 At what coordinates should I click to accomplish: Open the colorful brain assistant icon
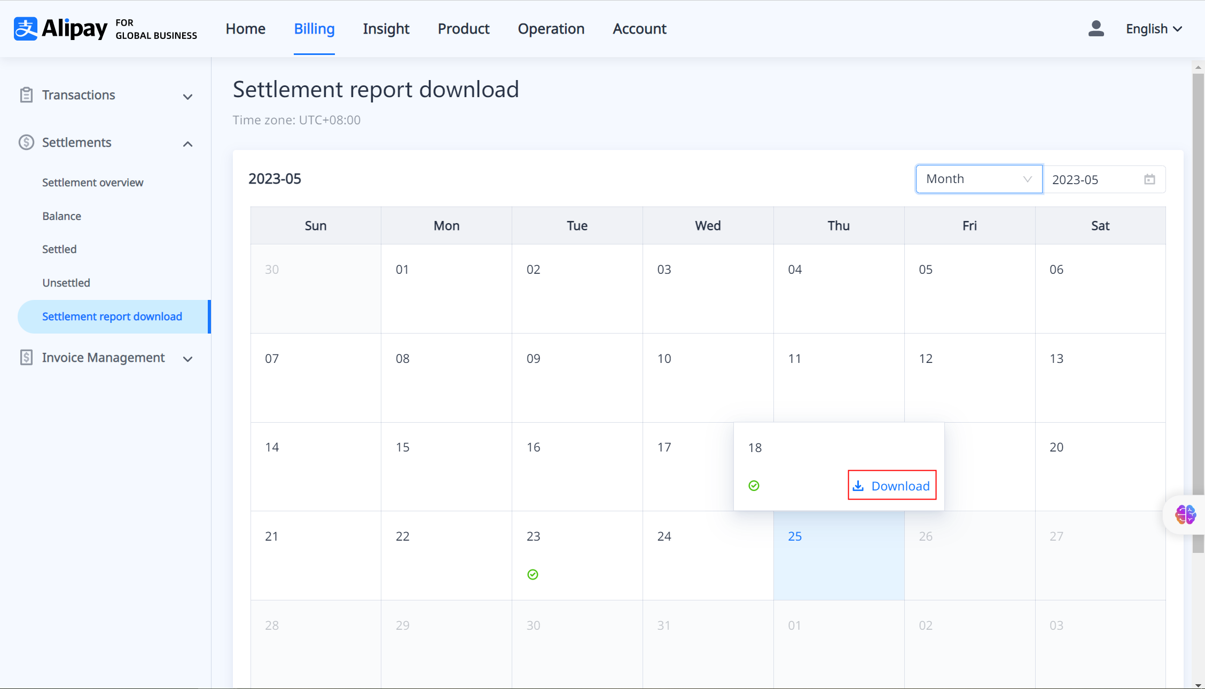[1185, 514]
